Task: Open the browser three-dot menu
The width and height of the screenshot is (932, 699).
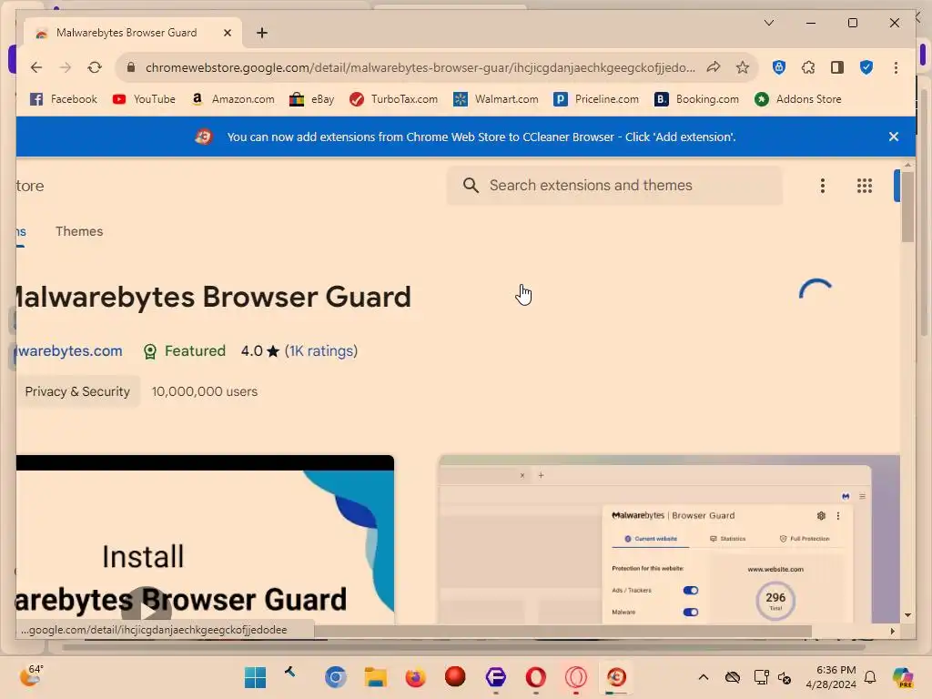Action: point(896,67)
